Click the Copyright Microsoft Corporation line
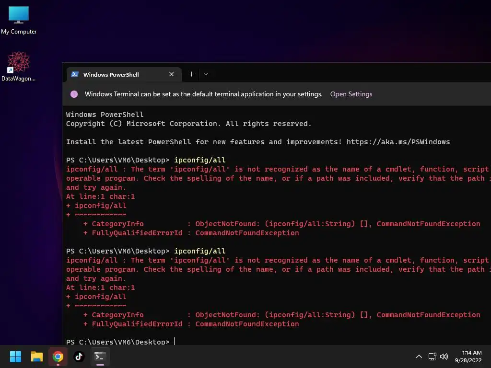491x368 pixels. (188, 124)
